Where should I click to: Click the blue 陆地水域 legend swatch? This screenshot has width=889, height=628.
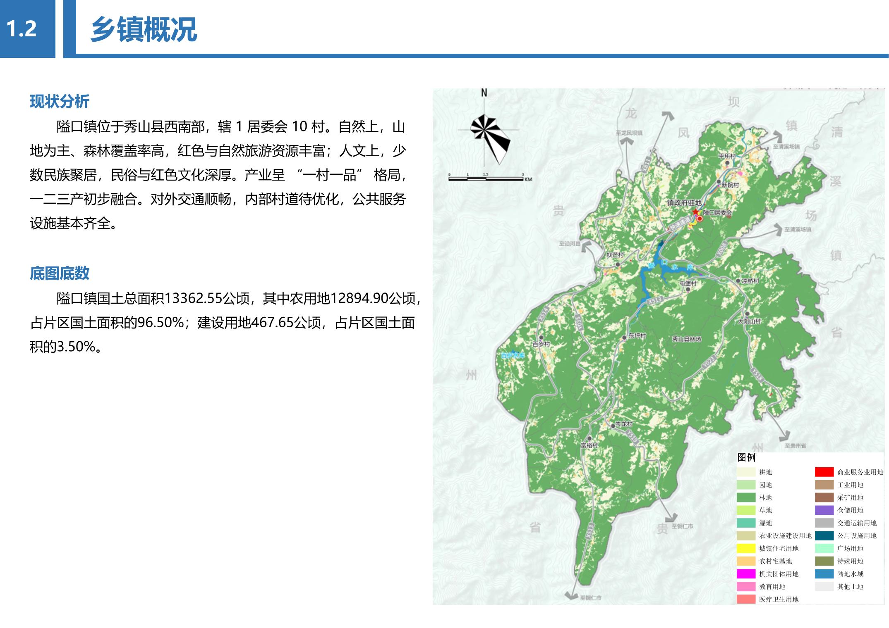[x=824, y=574]
